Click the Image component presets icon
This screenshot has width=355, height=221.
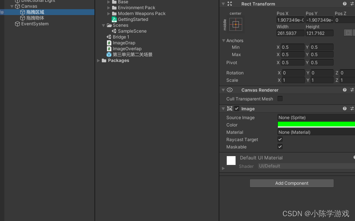tap(352, 108)
